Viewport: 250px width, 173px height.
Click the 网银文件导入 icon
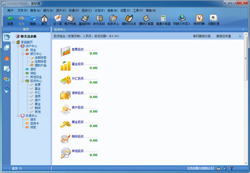182,20
